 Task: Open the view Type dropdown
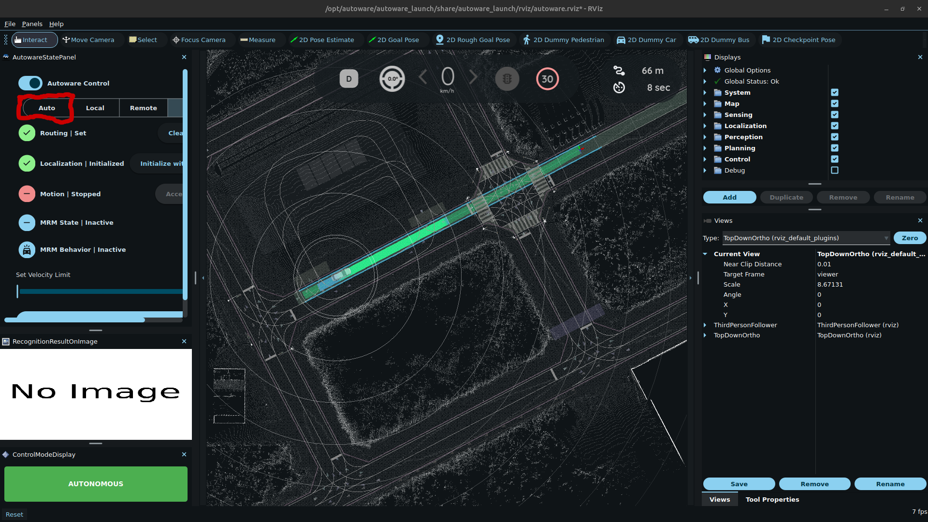click(x=806, y=238)
